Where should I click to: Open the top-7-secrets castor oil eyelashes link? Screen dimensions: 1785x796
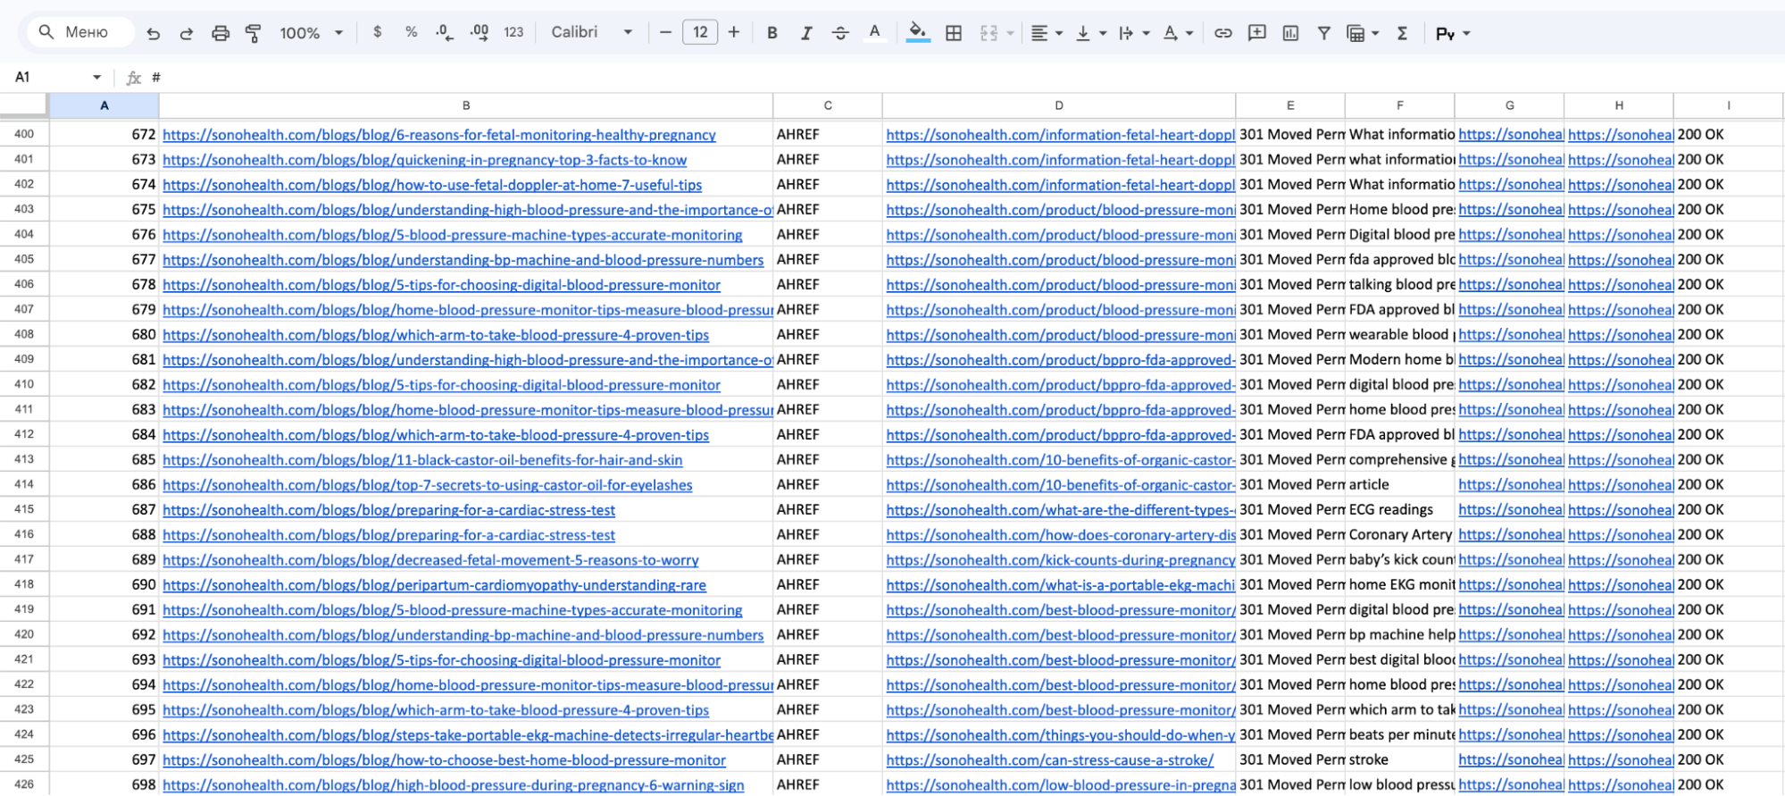click(x=428, y=485)
